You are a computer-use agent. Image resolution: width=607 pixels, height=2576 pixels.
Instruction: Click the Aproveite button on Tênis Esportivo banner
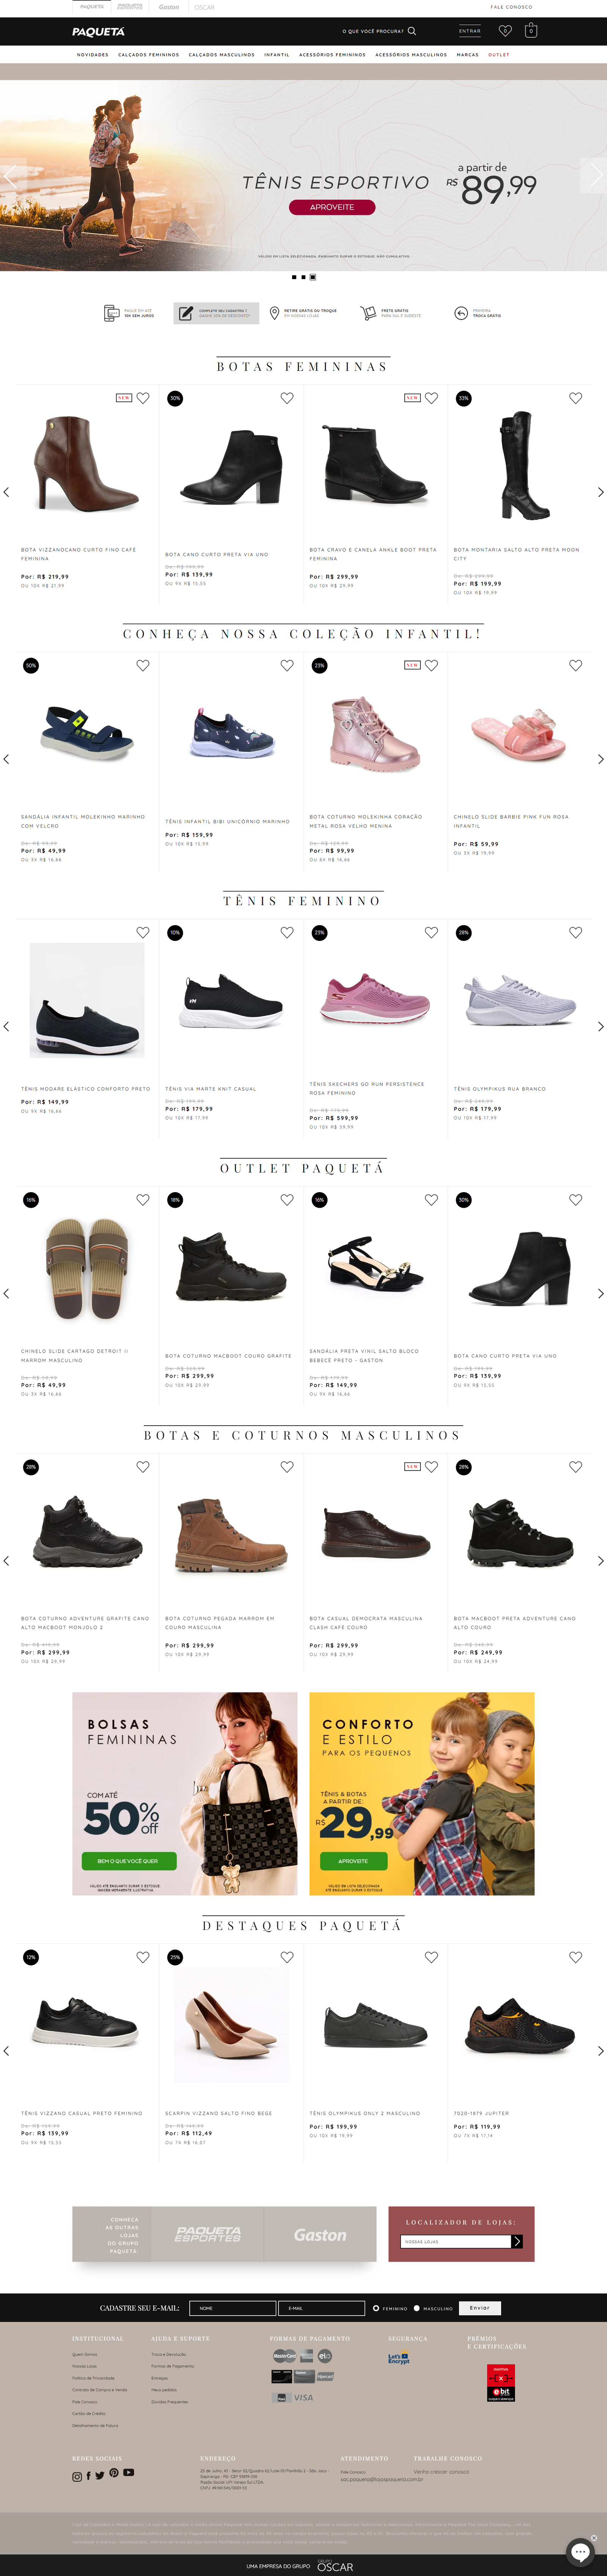coord(332,207)
